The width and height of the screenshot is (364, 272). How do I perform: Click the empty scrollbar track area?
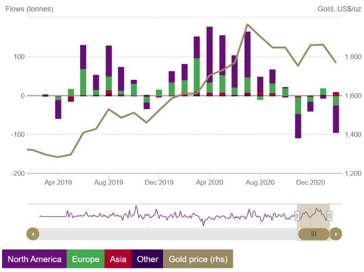pyautogui.click(x=164, y=234)
